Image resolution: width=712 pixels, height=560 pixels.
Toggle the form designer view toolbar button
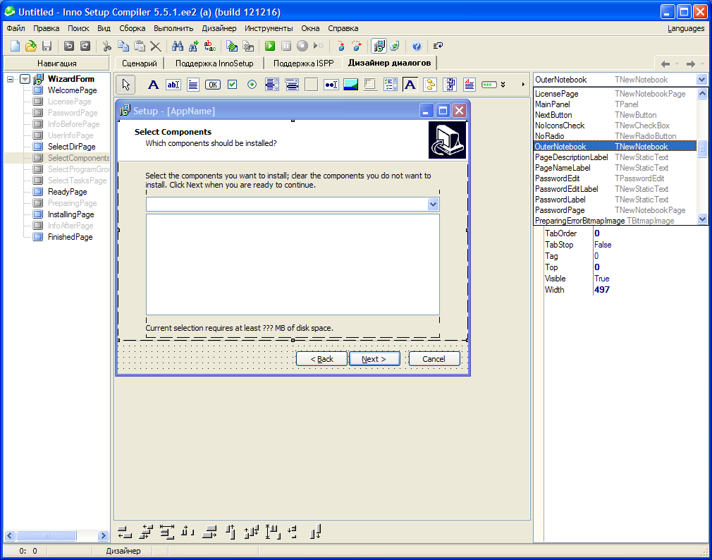379,46
